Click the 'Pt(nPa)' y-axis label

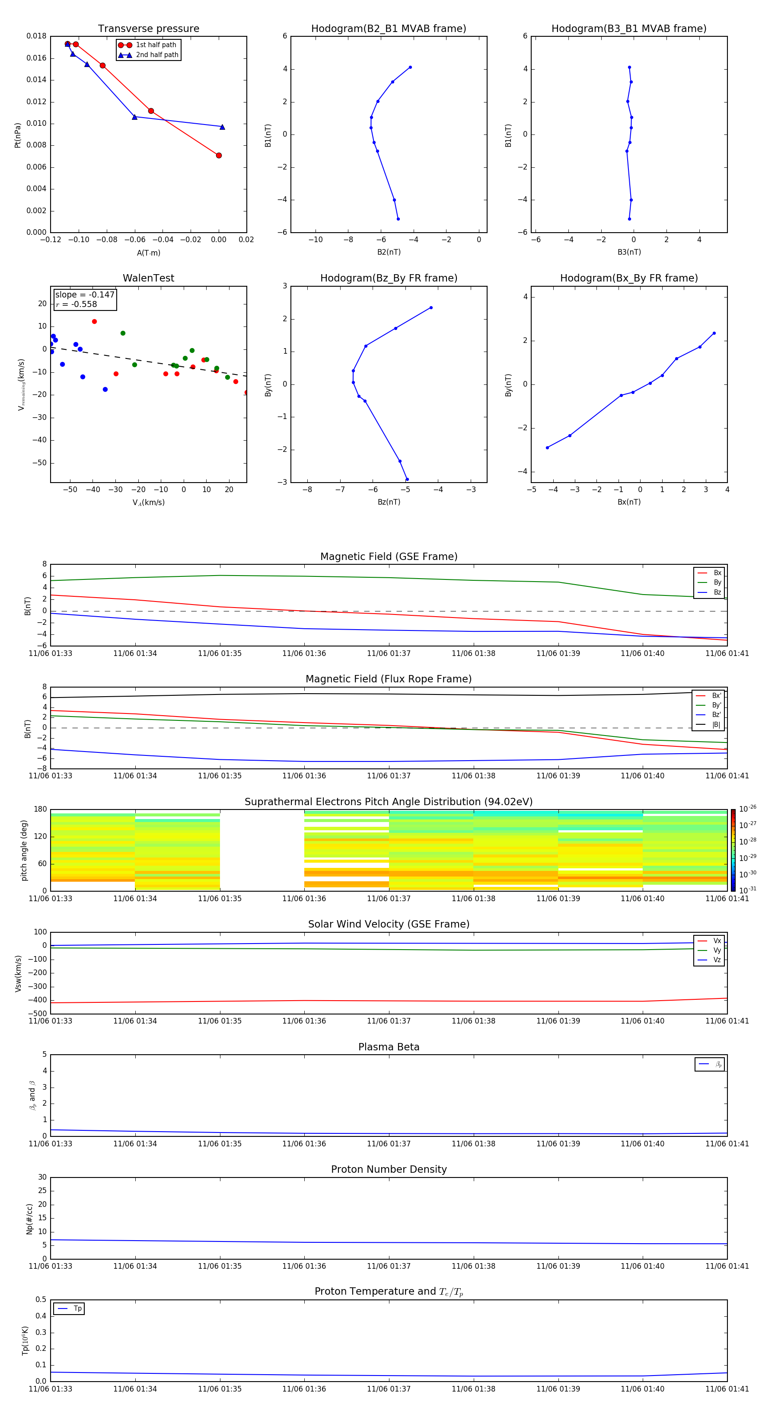(x=18, y=135)
